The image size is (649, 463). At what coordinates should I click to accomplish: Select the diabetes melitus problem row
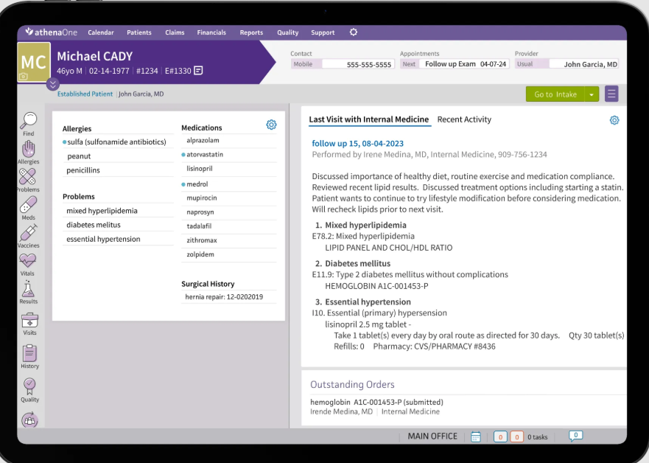point(118,224)
